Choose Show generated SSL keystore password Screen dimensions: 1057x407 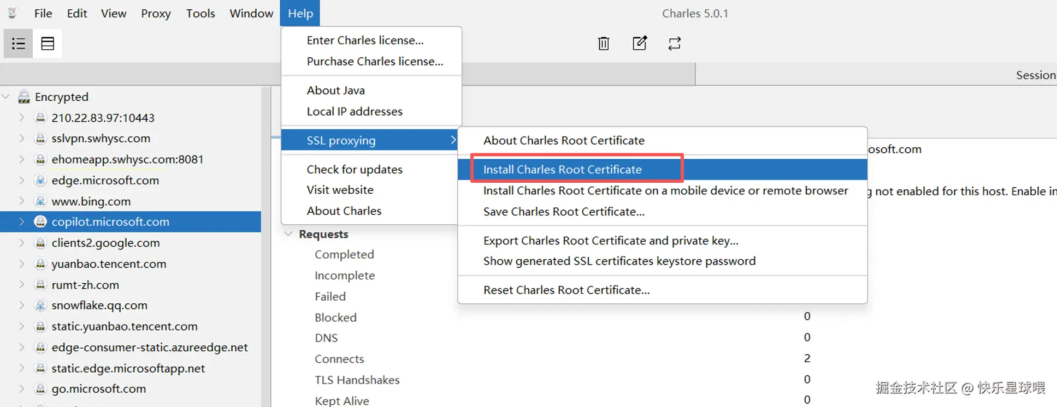click(x=663, y=261)
